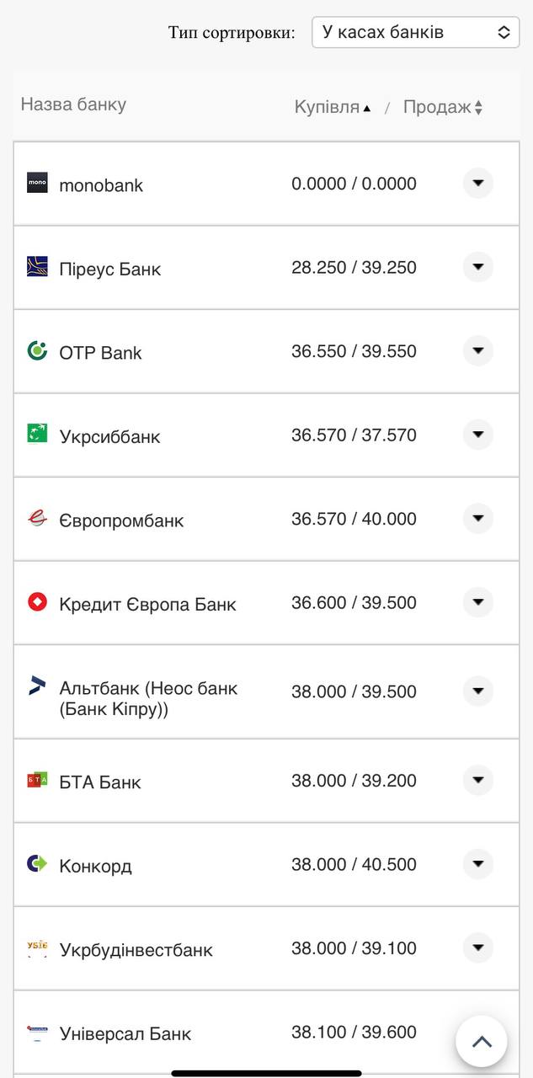
Task: Click the Конкорд bank logo icon
Action: coord(35,863)
